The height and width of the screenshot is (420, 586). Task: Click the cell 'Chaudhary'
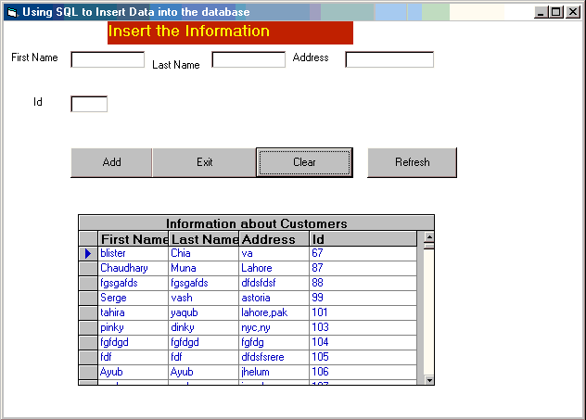[x=134, y=268]
